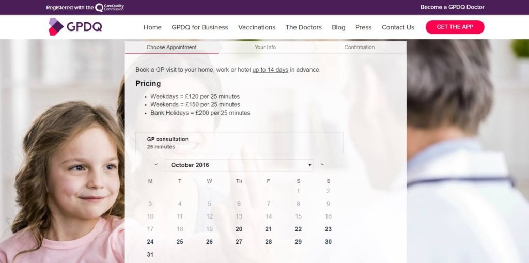Screen dimensions: 529x263
Task: Visit the Blog page
Action: [x=338, y=27]
